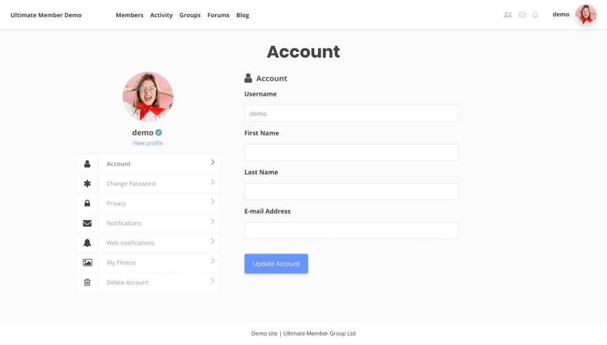
Task: Open the notifications bell in the top bar
Action: 536,15
